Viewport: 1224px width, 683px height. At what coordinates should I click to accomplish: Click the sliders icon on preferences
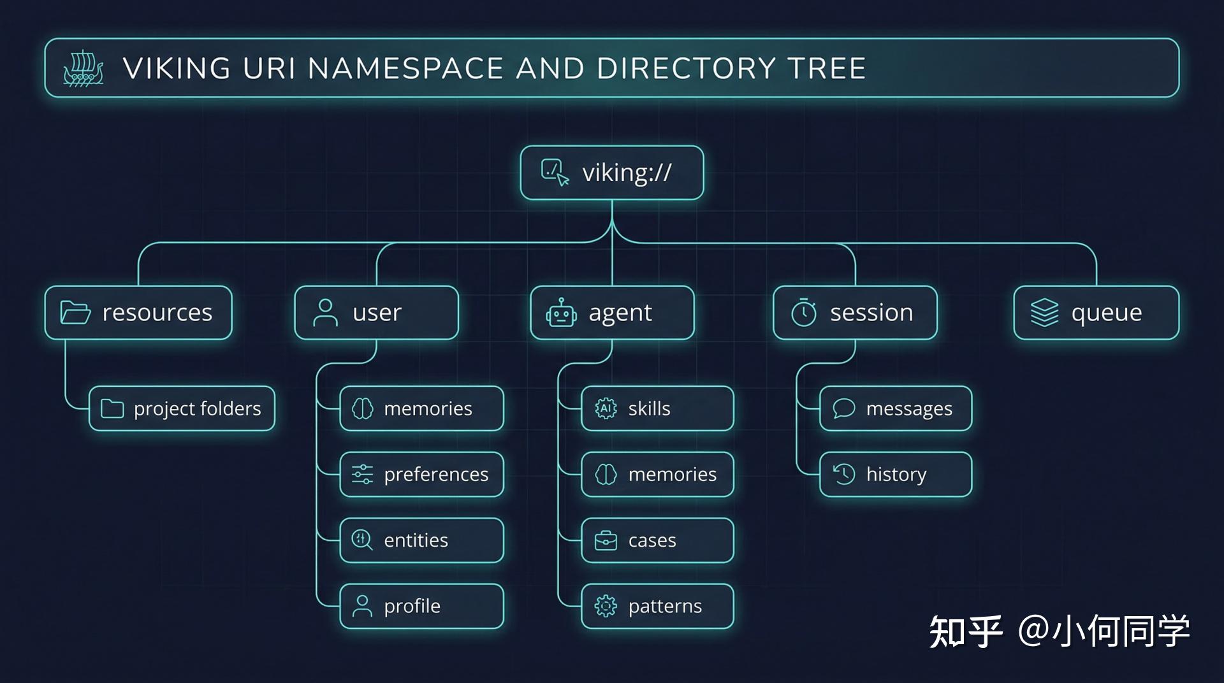point(363,474)
